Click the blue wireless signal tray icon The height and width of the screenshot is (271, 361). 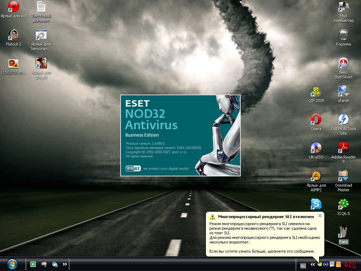click(325, 264)
